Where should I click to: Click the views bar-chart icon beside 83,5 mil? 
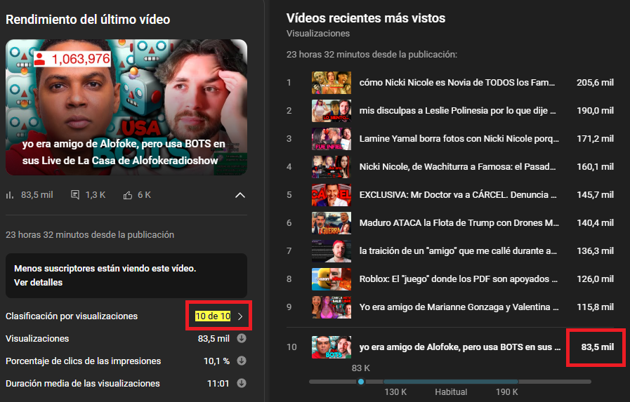point(10,195)
